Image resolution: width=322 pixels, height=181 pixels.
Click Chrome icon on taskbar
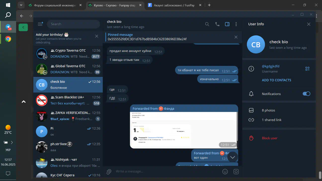pos(8,39)
